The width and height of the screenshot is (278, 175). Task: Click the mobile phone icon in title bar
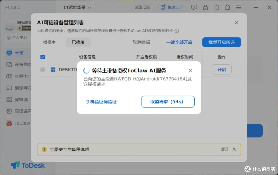216,7
